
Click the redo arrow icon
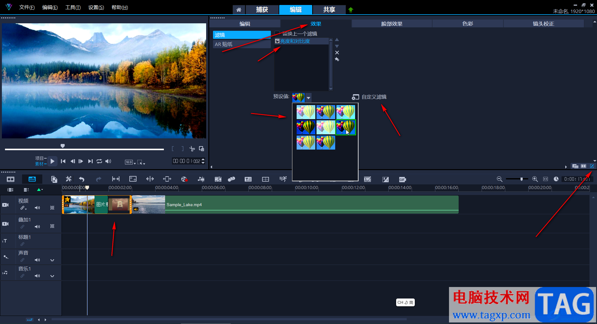tap(99, 179)
